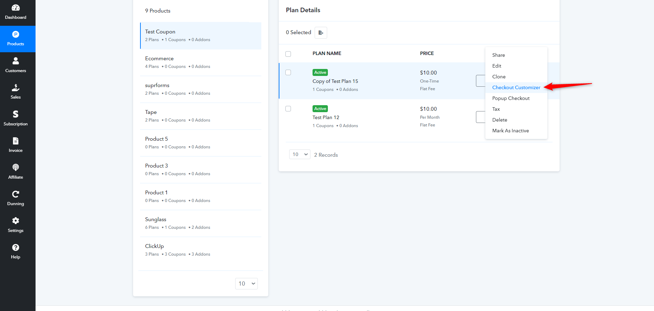
Task: Select the suprforms product
Action: 201,89
